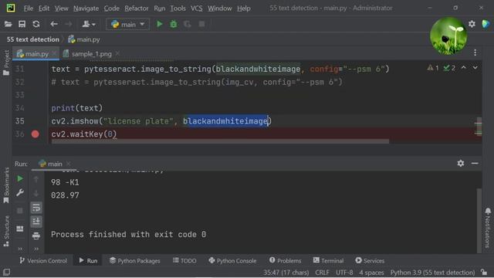This screenshot has width=494, height=278.
Task: Open the main run configuration dropdown
Action: (127, 24)
